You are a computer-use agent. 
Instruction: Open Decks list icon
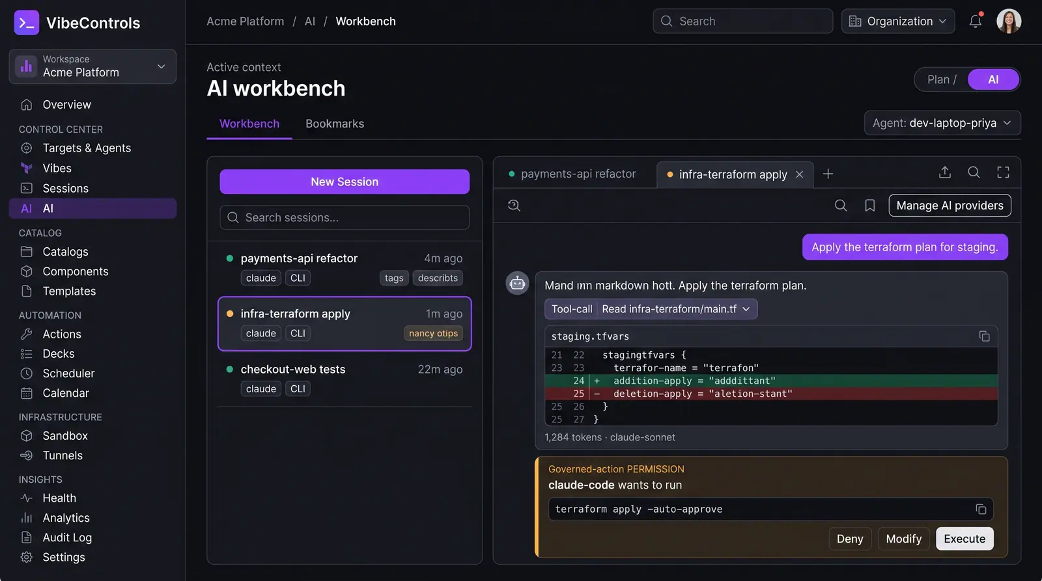point(27,354)
